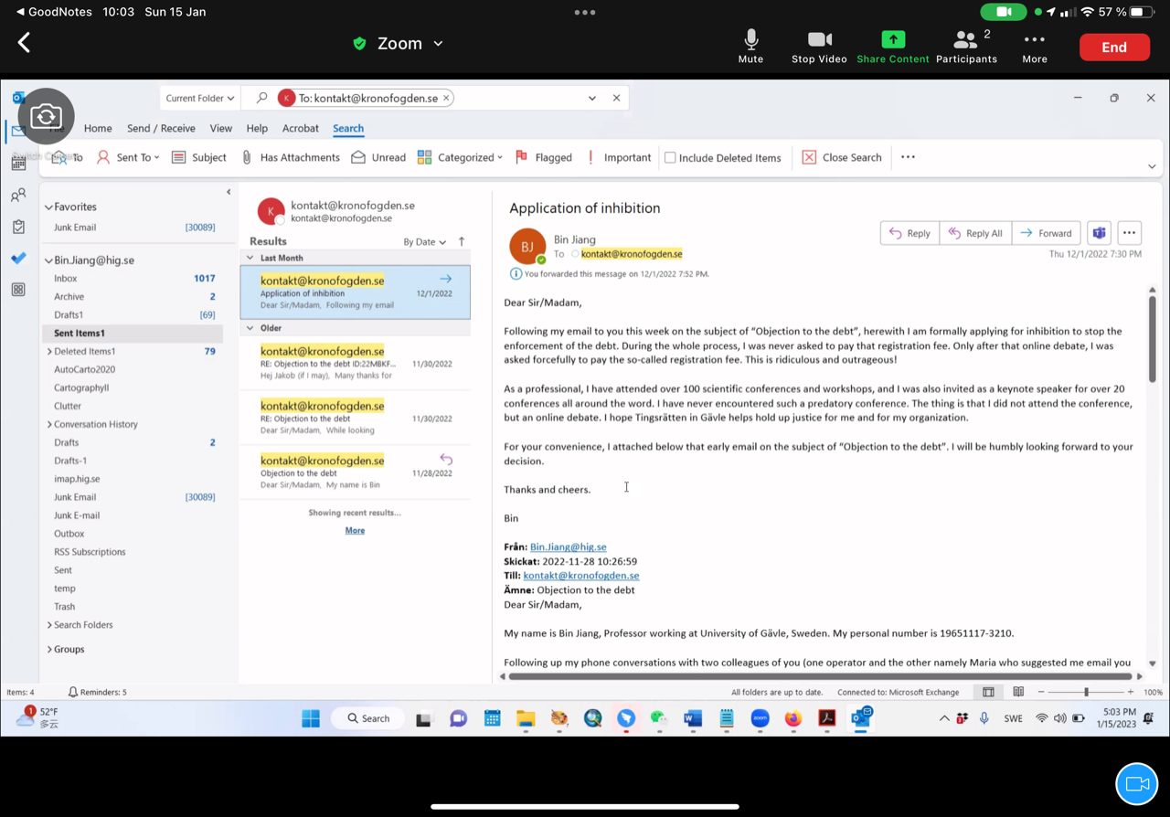Click Reply All

[x=975, y=233]
